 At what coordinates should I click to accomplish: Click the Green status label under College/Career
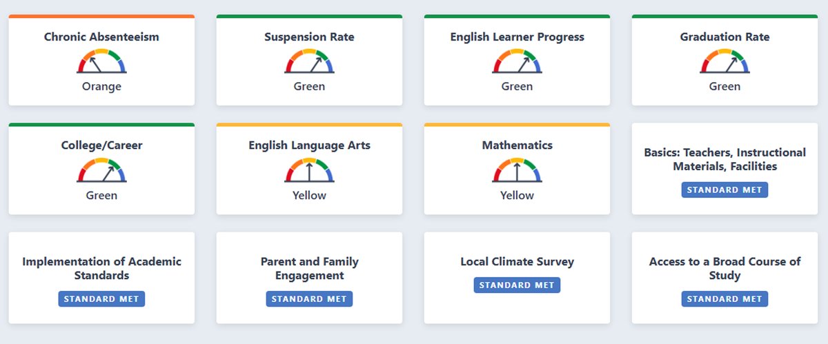click(101, 196)
